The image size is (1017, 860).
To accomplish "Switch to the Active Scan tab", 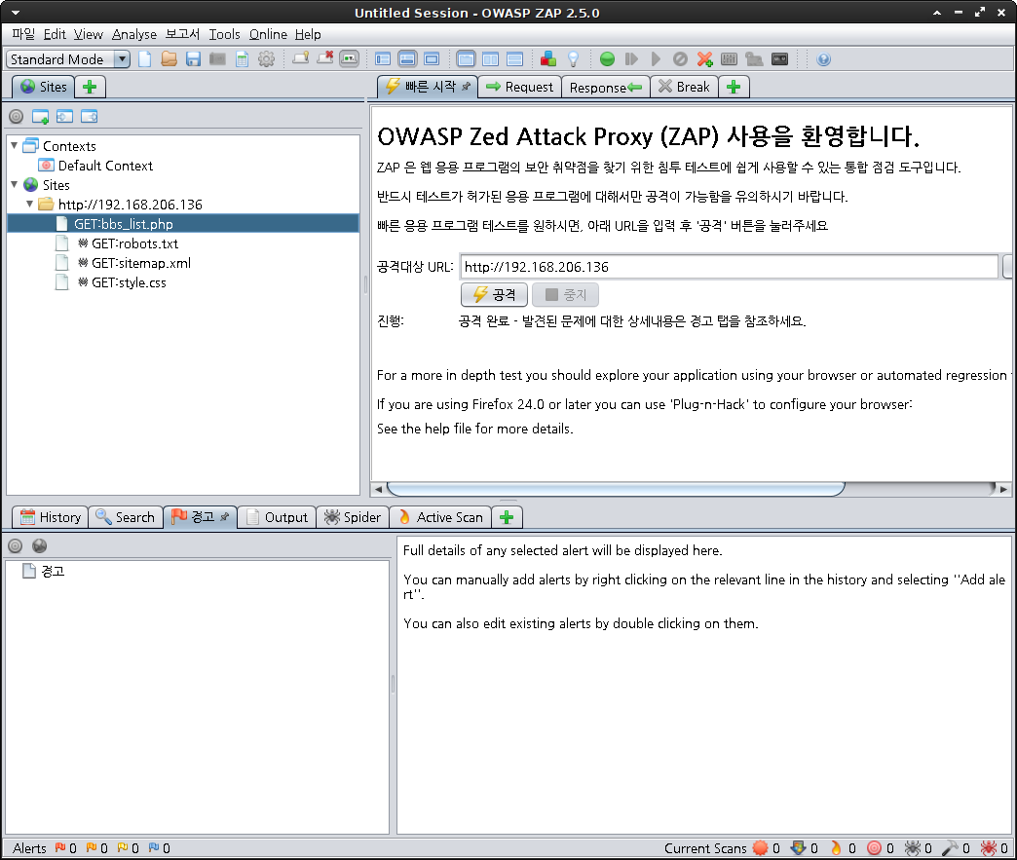I will tap(440, 517).
